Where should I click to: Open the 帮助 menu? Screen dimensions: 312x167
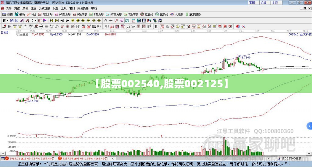pyautogui.click(x=94, y=8)
